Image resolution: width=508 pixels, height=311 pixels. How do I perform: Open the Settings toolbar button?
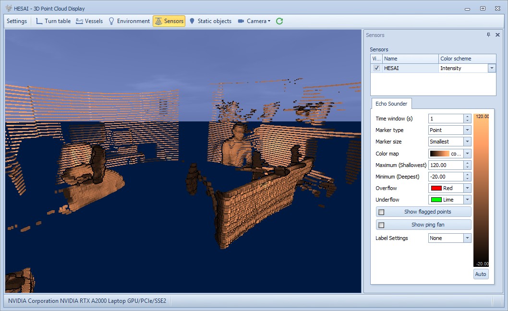click(x=16, y=21)
